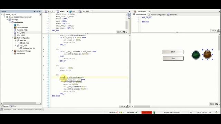The width and height of the screenshot is (221, 124).
Task: Click the Stop button in visualization
Action: 173,58
